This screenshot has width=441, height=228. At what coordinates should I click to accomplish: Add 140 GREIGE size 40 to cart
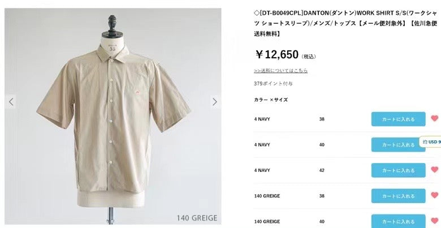[x=398, y=221]
